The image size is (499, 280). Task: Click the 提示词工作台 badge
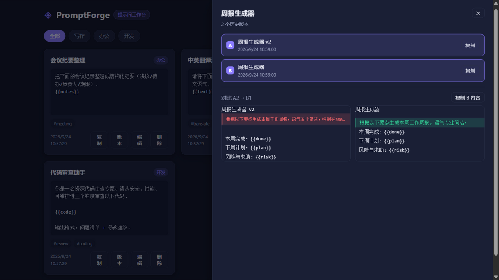(132, 15)
